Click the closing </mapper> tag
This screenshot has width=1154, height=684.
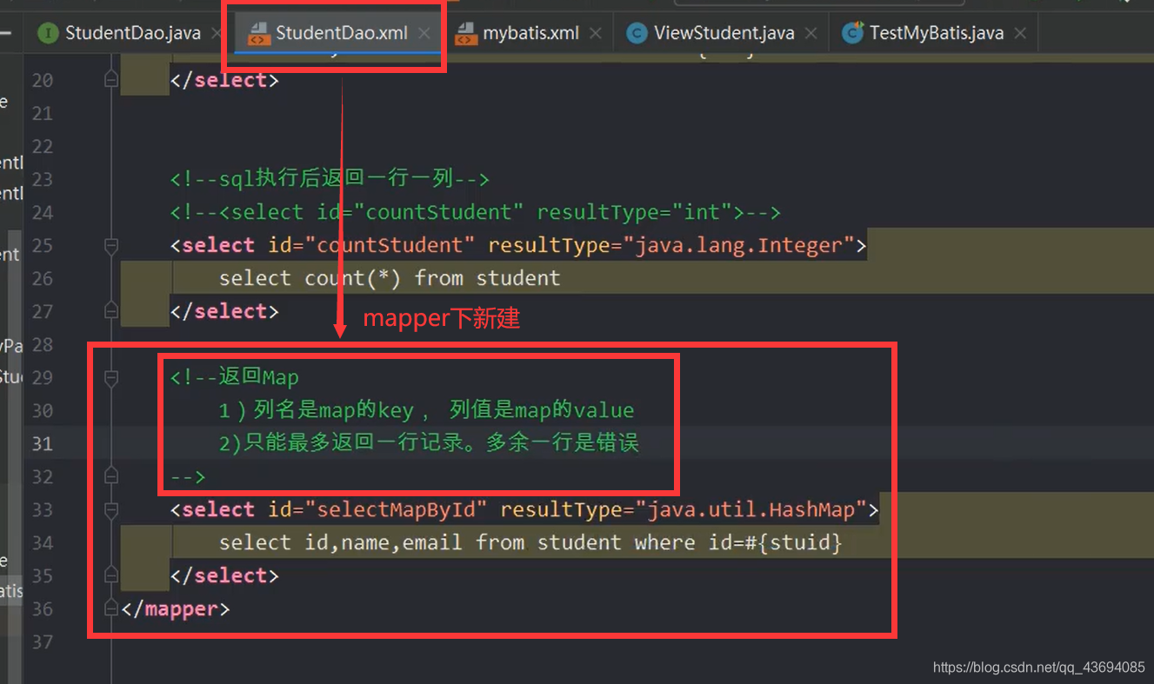pyautogui.click(x=176, y=608)
